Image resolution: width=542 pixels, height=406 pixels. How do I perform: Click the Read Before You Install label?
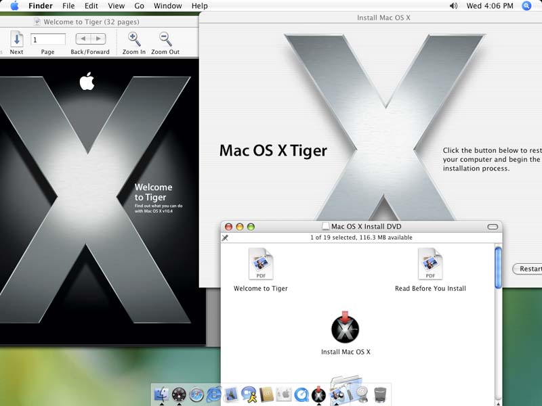pos(430,288)
